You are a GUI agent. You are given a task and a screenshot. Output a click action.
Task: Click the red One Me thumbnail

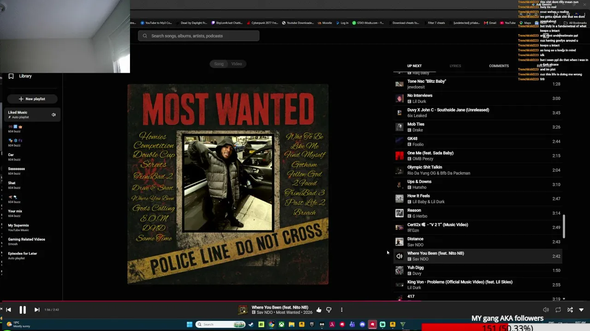399,156
